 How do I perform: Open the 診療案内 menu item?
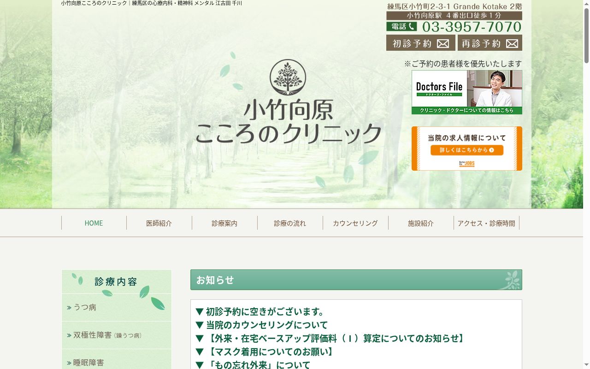(224, 223)
